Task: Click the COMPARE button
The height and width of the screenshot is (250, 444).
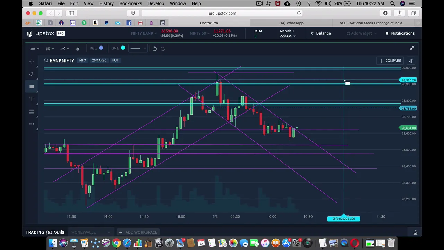Action: [x=390, y=61]
